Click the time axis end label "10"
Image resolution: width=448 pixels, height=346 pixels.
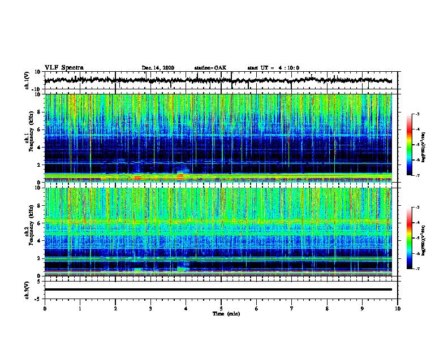(398, 309)
